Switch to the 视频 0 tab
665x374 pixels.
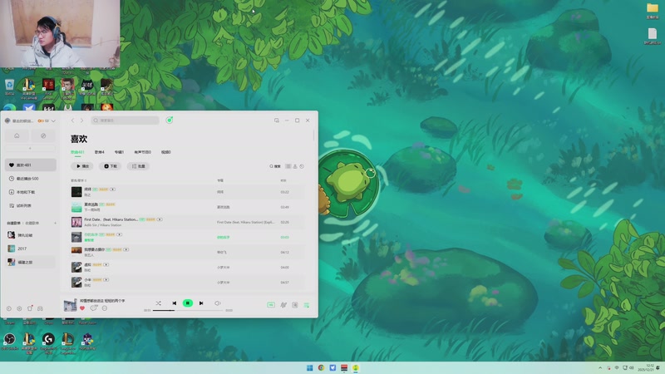coord(165,152)
